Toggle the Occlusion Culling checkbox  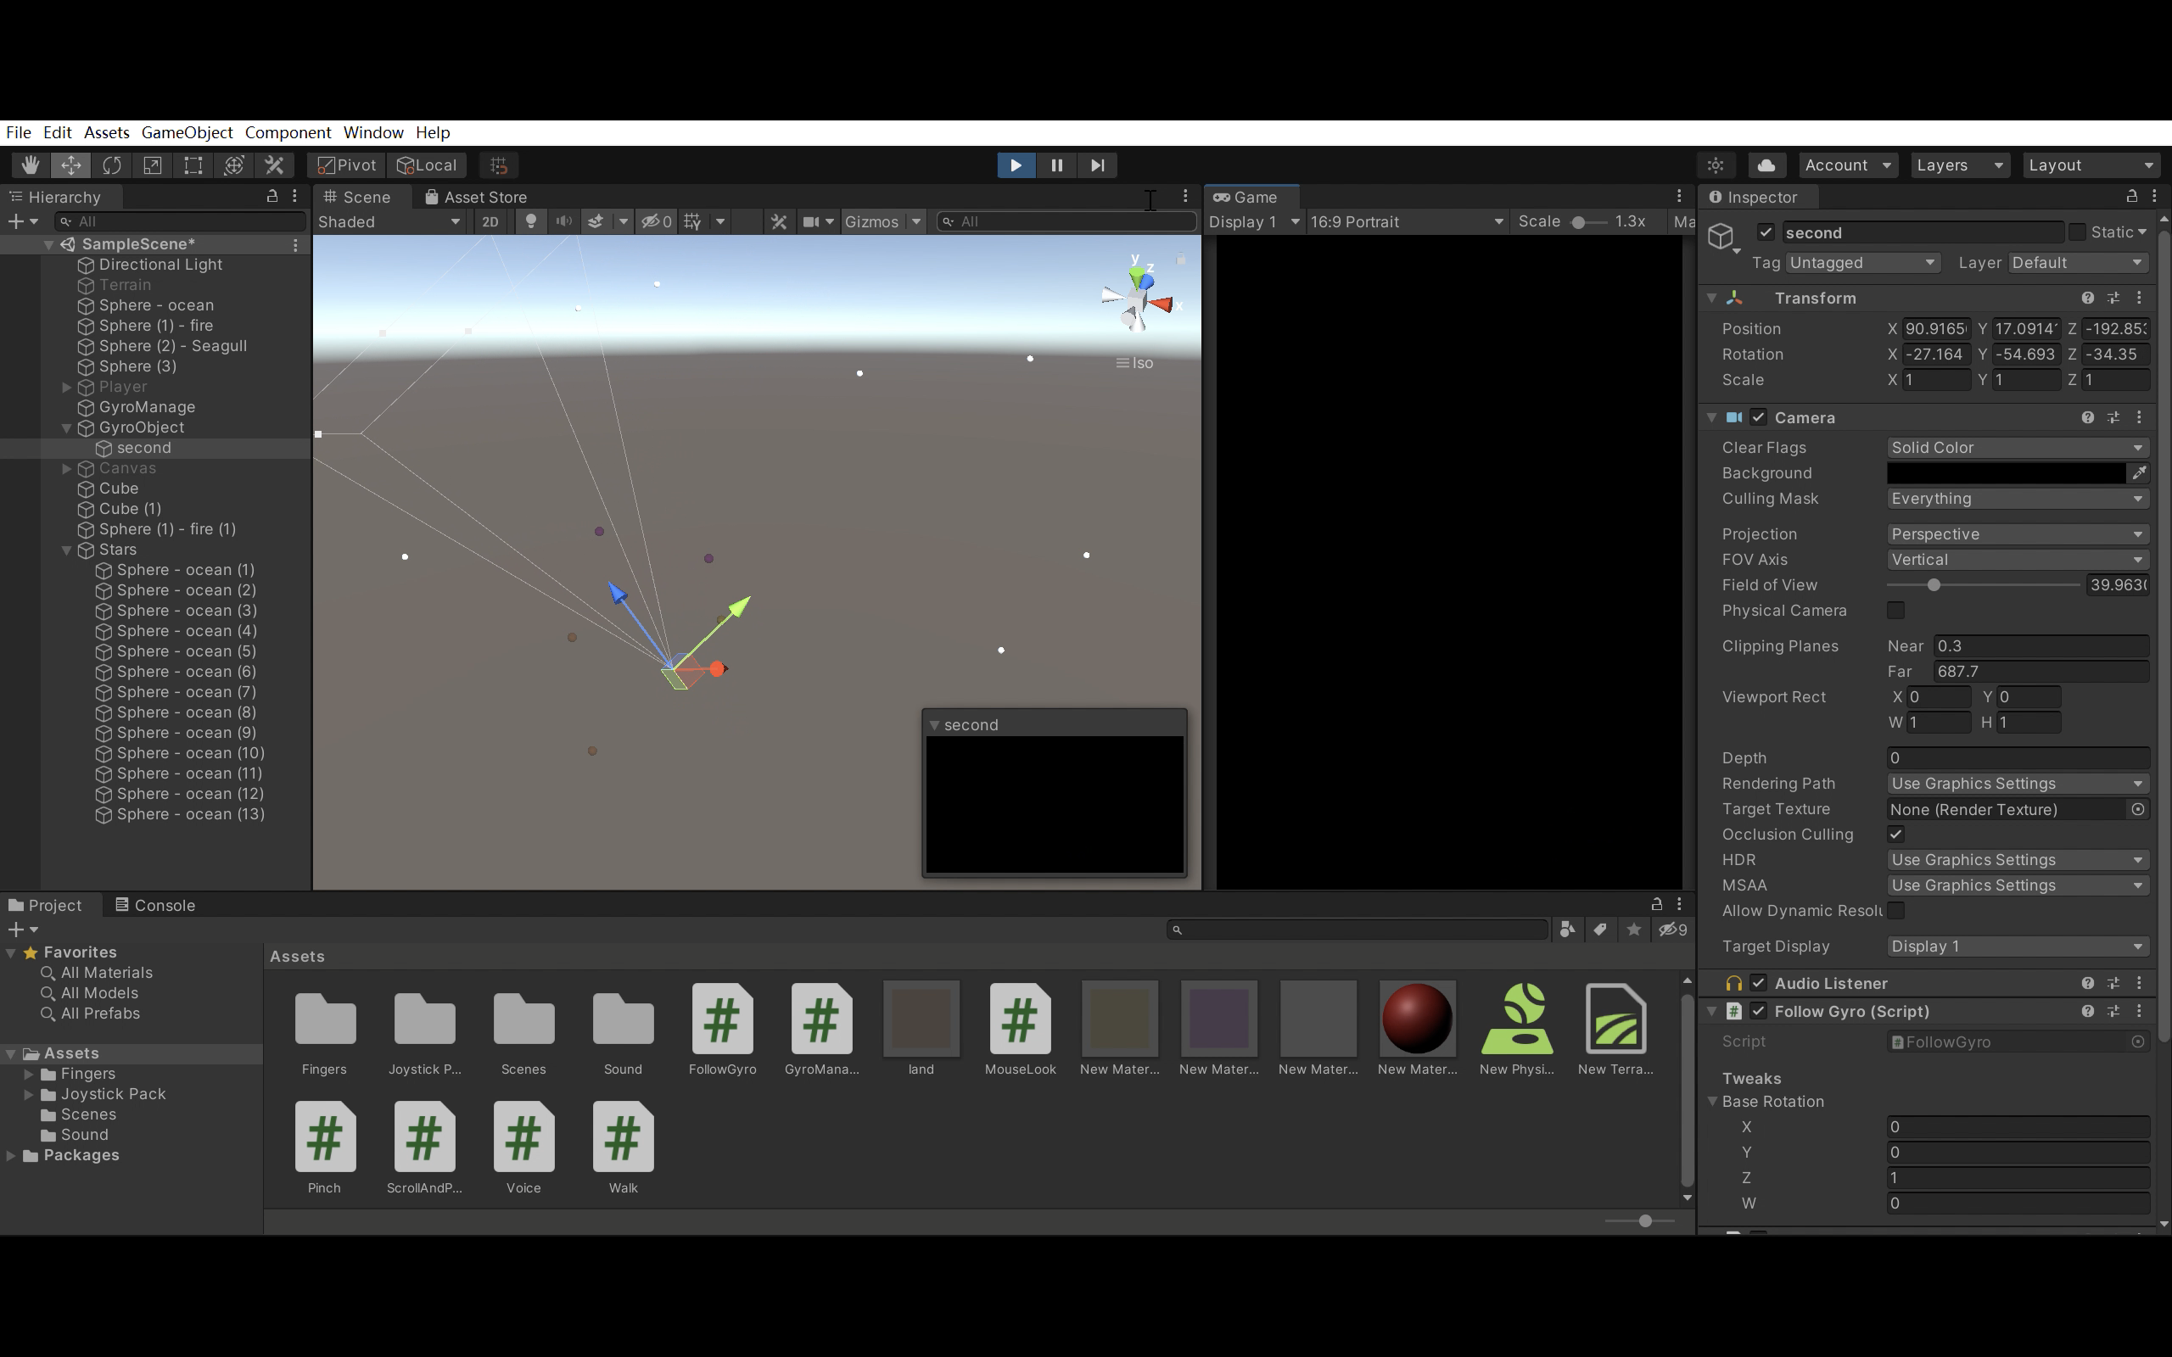tap(1895, 834)
